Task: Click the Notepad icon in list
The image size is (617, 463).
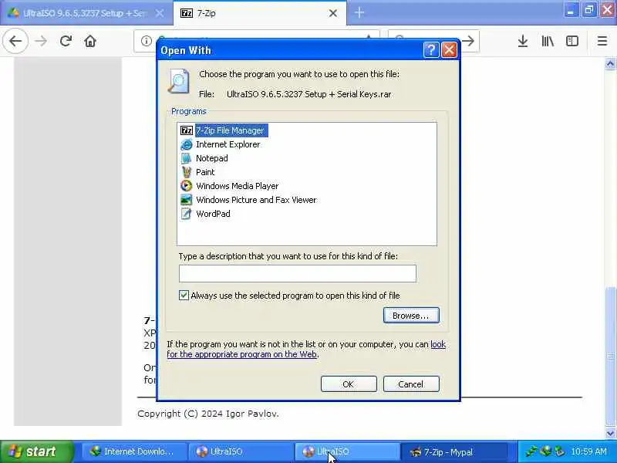Action: point(186,158)
